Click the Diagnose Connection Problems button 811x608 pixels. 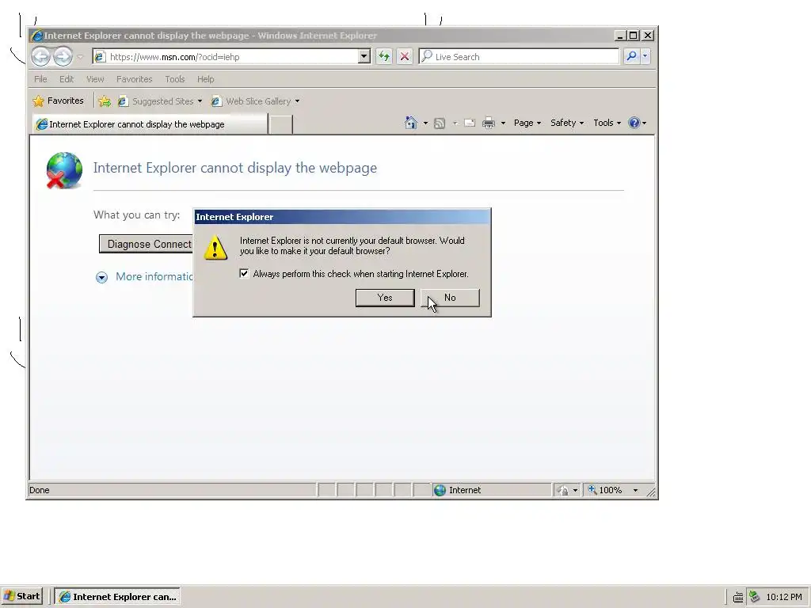pos(146,244)
